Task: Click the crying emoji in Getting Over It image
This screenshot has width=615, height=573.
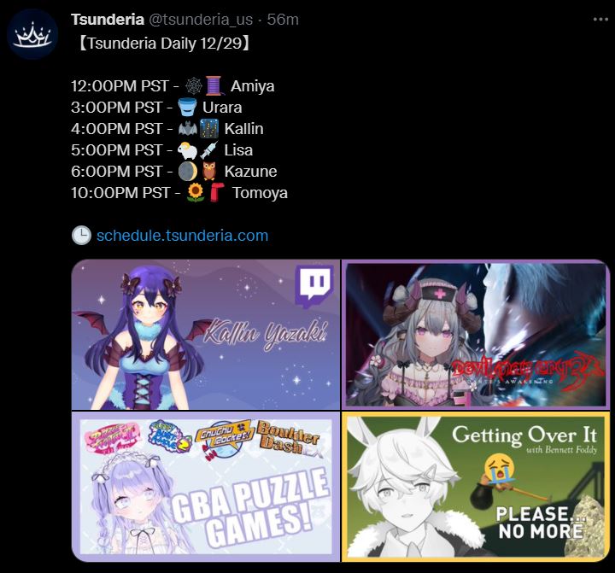Action: click(500, 467)
